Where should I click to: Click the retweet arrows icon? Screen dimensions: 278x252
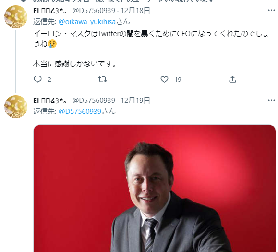(x=102, y=79)
